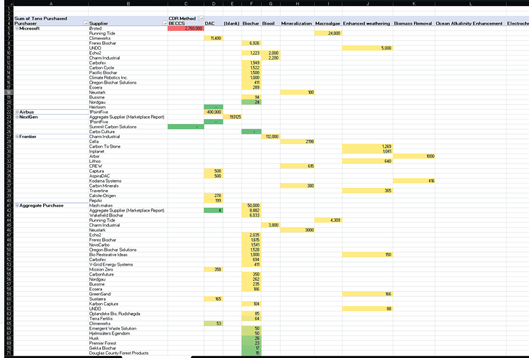Screen dimensions: 529x358
Task: Select Mash makes Biochar value 50,000
Action: click(251, 205)
